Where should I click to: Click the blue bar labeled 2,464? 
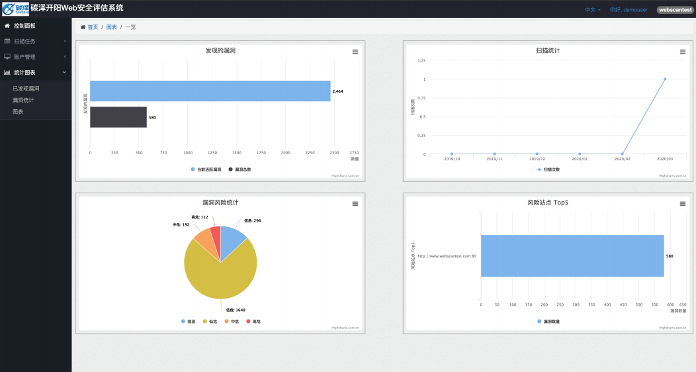(x=210, y=91)
